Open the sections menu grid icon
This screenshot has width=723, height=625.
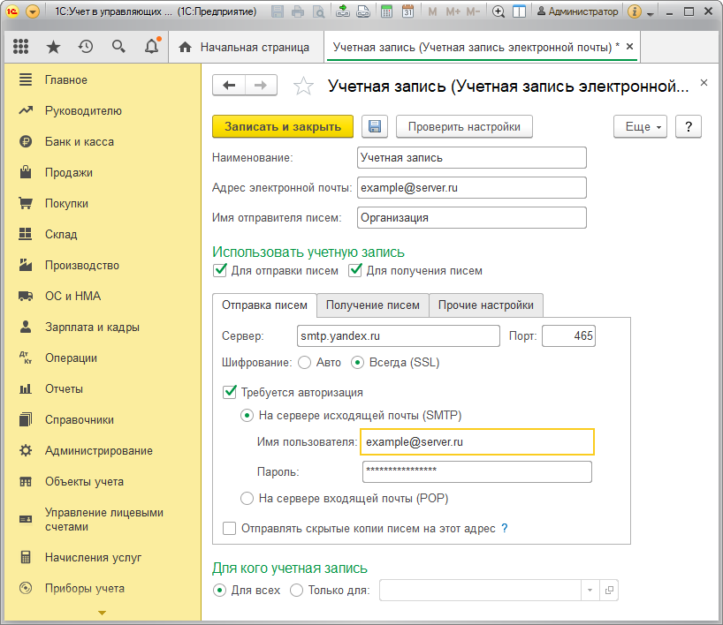pos(21,47)
